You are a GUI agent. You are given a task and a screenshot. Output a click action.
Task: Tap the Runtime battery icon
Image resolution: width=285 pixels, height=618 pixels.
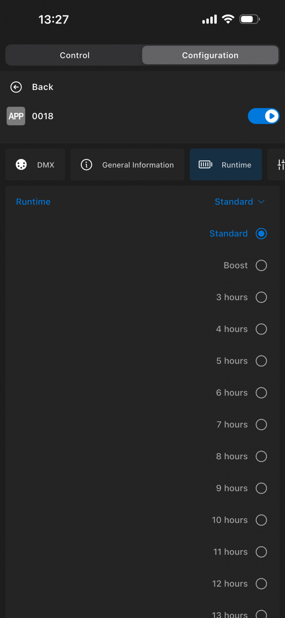[205, 165]
